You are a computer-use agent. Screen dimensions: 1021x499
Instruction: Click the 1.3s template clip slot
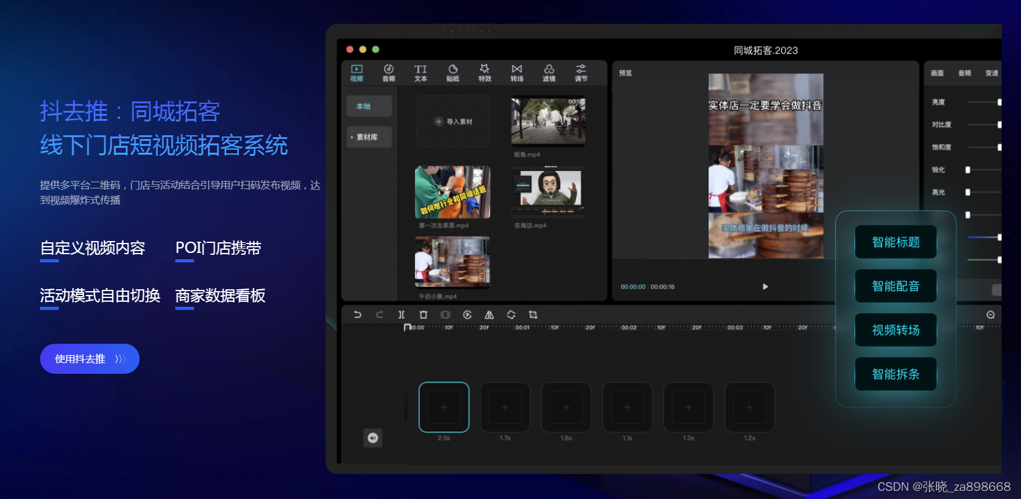pyautogui.click(x=689, y=407)
